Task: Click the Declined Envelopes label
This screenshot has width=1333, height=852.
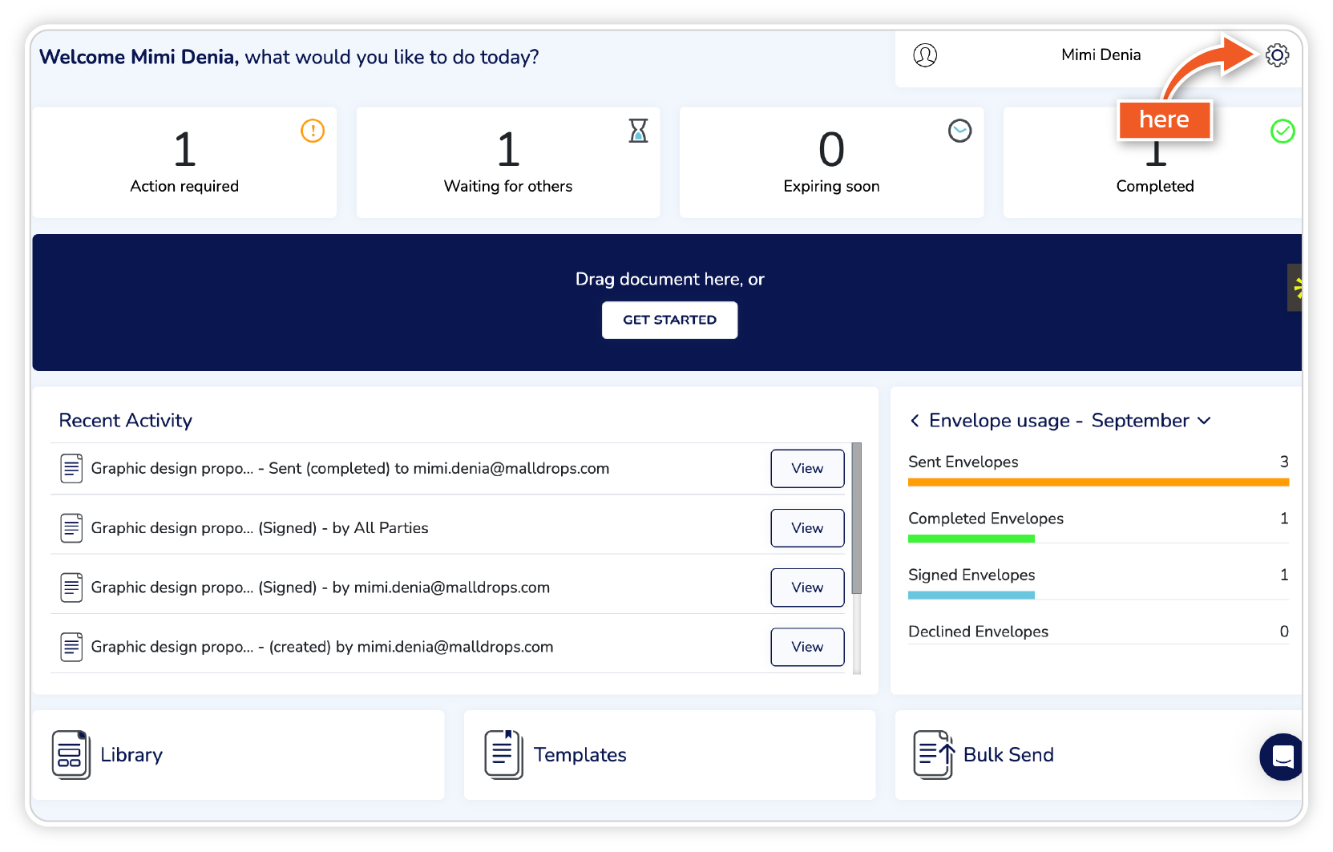Action: [978, 632]
